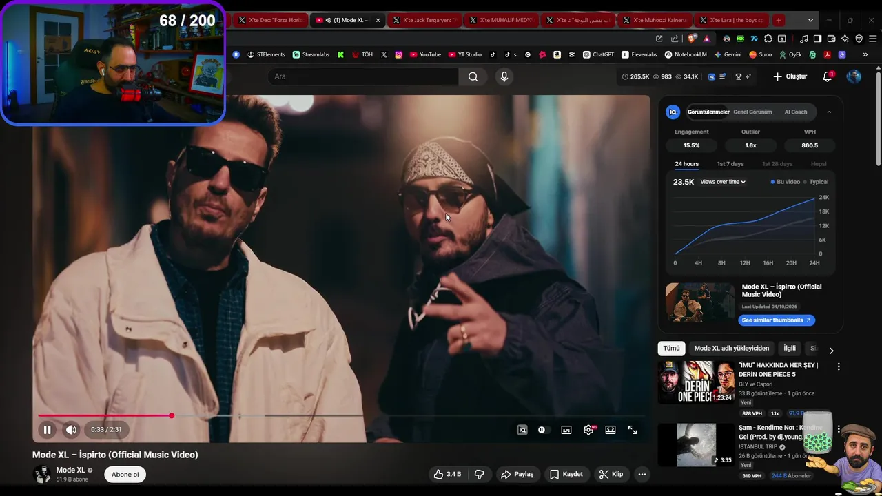Open YouTube notifications bell
The height and width of the screenshot is (496, 882).
828,76
